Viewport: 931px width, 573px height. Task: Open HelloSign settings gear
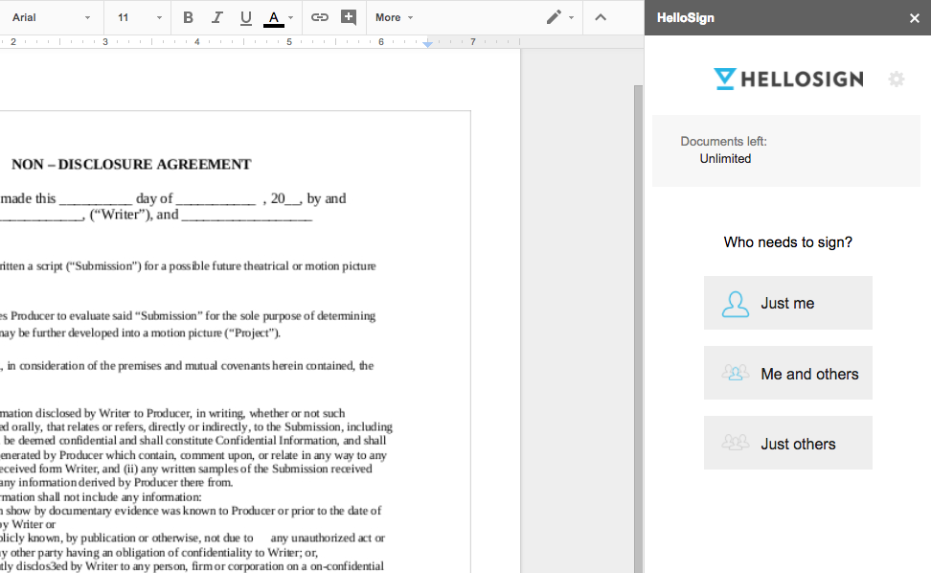click(896, 79)
